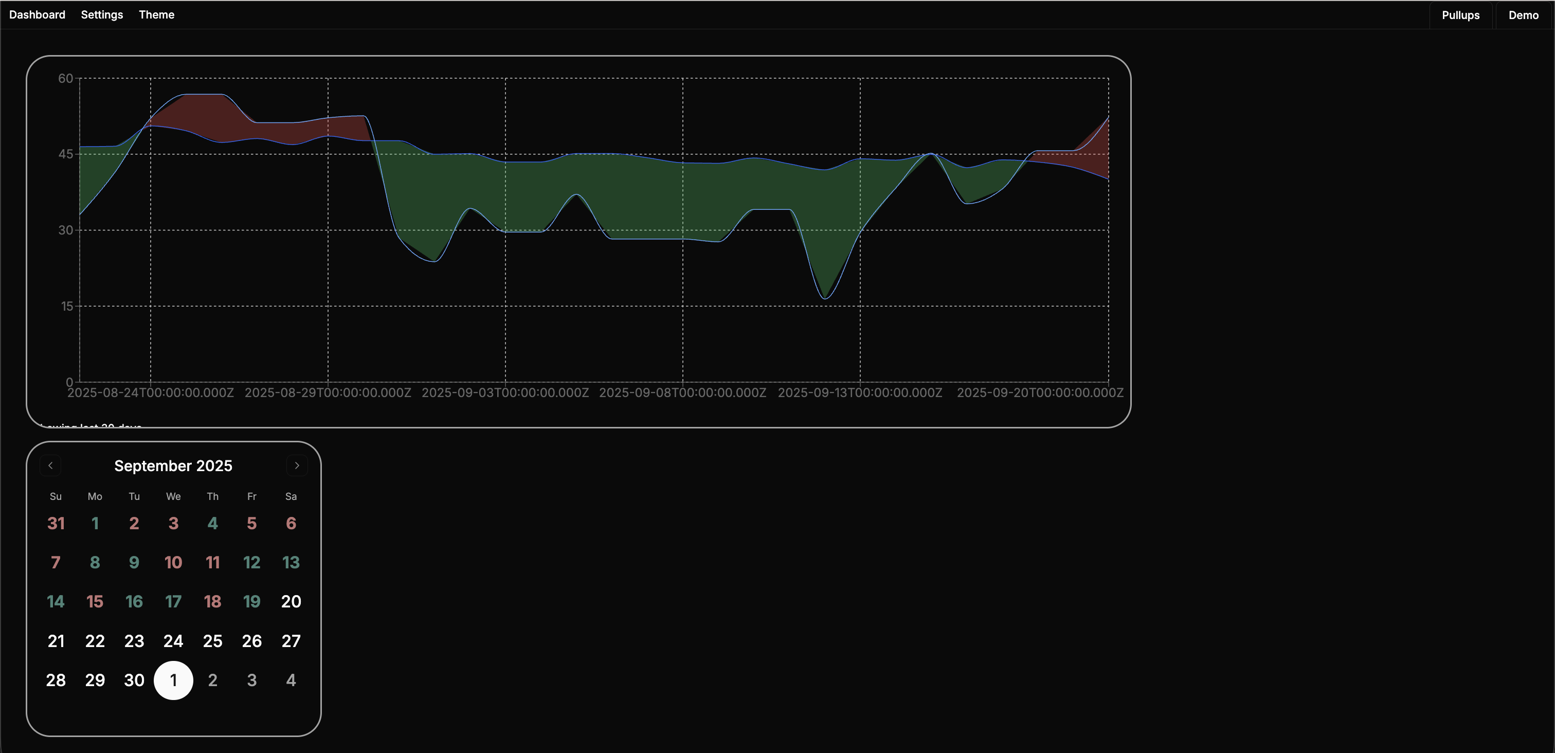The image size is (1555, 753).
Task: Go to next month in calendar
Action: (x=296, y=465)
